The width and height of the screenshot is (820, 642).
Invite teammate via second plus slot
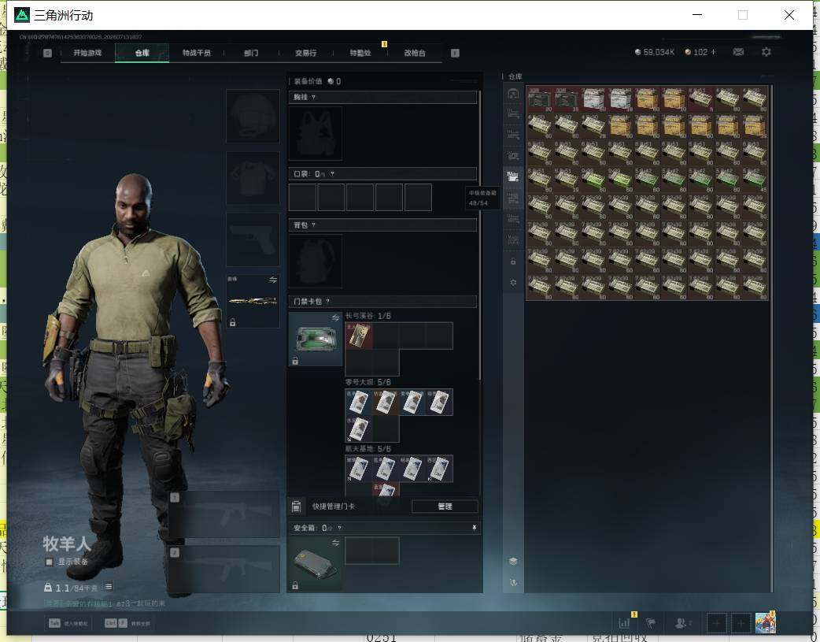coord(741,623)
